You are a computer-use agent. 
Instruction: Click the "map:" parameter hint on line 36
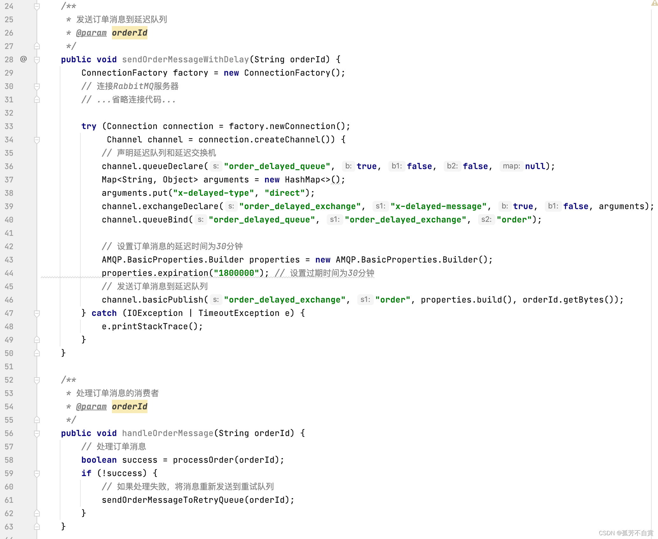coord(511,166)
